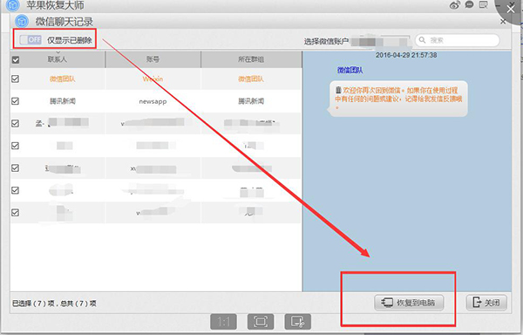Click the sort chevron above 联系人 header
This screenshot has width=523, height=335.
pos(58,52)
